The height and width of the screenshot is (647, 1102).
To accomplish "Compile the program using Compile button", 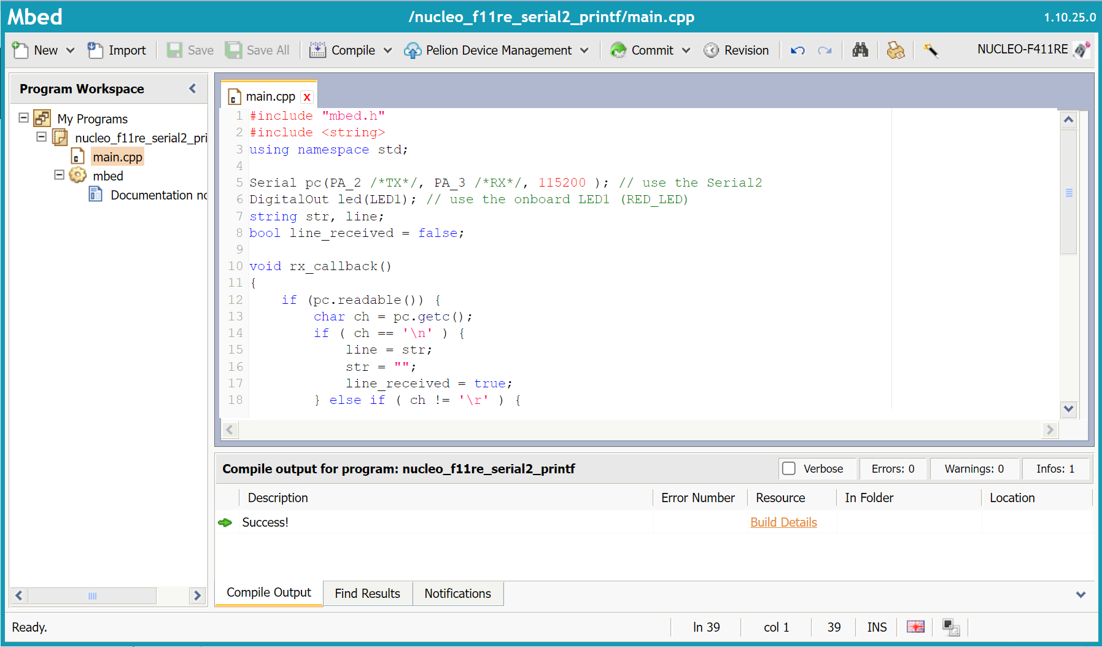I will [343, 50].
